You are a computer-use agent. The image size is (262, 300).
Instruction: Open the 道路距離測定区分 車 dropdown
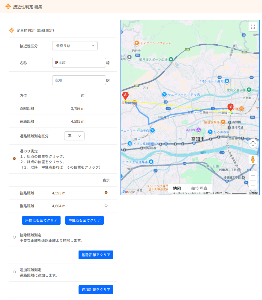(x=74, y=136)
